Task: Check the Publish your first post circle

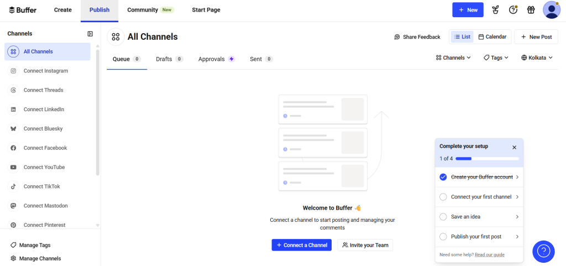Action: [443, 237]
